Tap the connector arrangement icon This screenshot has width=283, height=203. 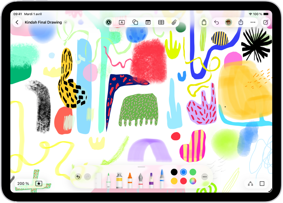coord(251,184)
